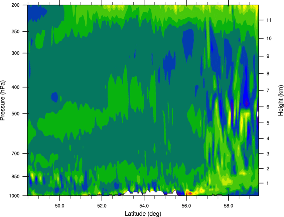Screen dimensions: 284x217
Task: Select the 400 pressure tick label
Action: (x=15, y=87)
